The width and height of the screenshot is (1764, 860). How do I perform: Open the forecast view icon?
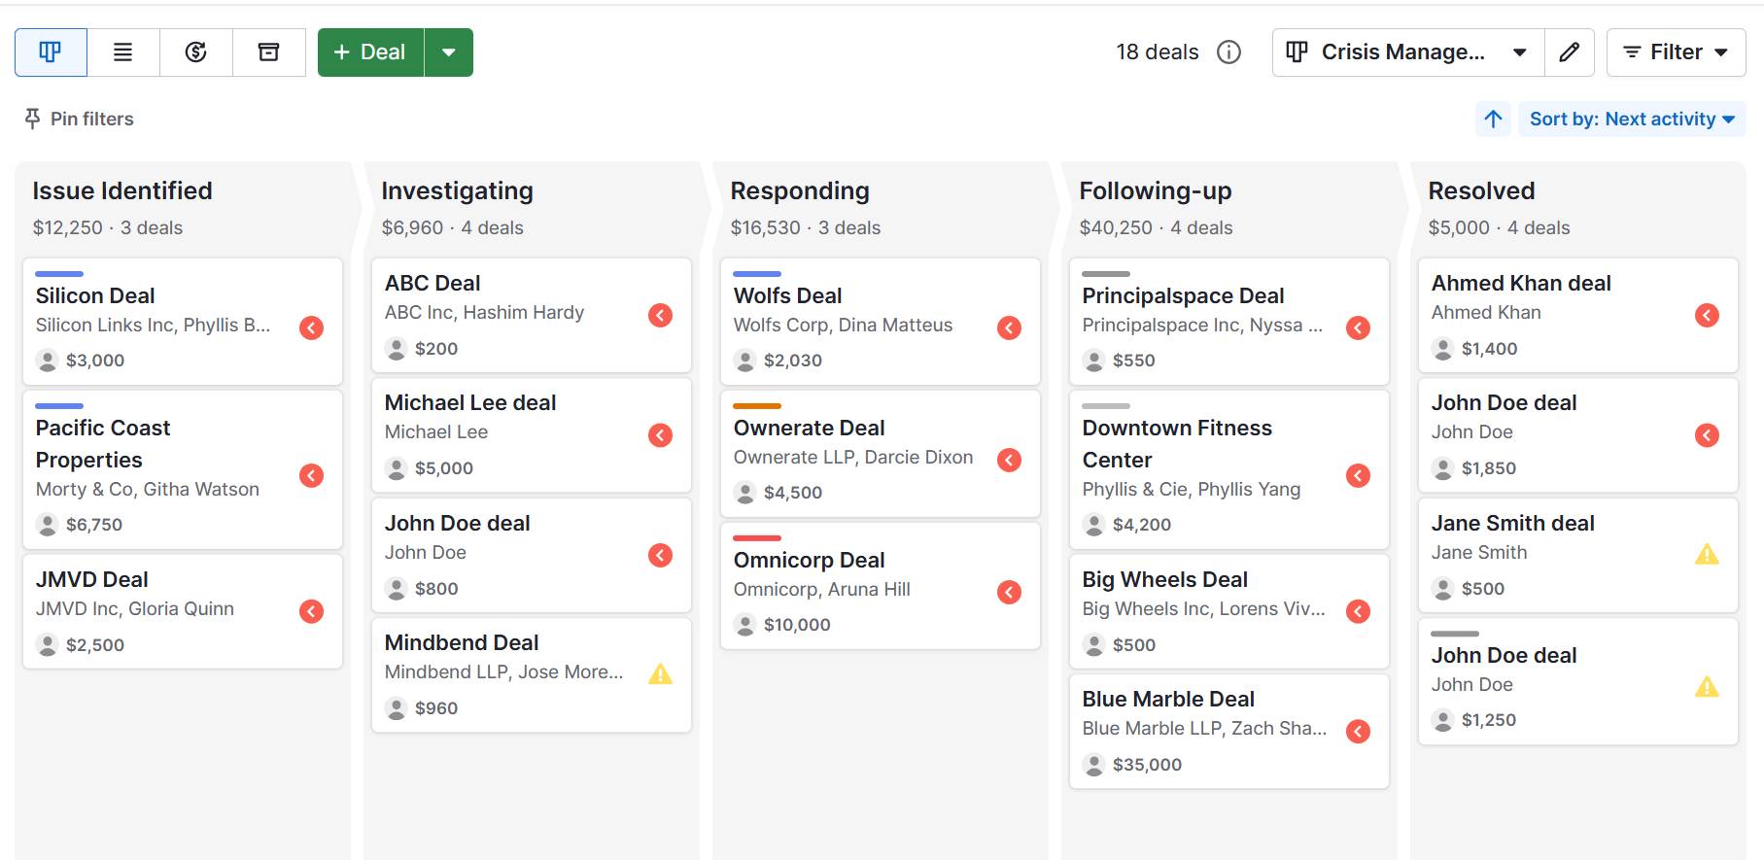(196, 52)
